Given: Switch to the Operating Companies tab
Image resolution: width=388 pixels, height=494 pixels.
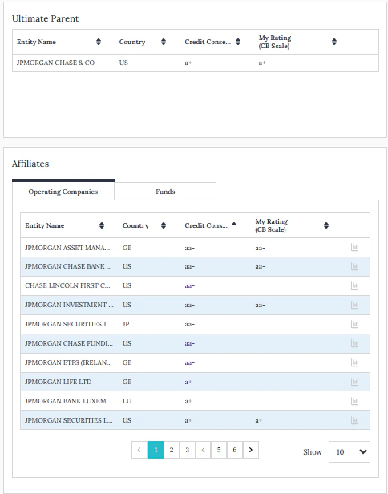Looking at the screenshot, I should click(63, 191).
